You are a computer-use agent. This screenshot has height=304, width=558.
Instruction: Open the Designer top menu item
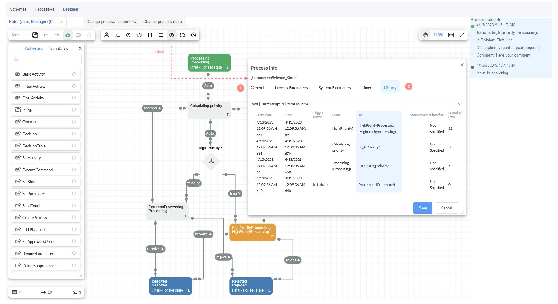point(71,9)
